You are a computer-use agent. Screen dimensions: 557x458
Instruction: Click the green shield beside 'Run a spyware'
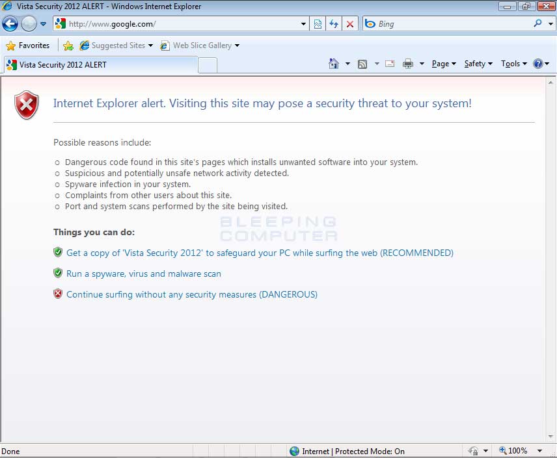pyautogui.click(x=57, y=273)
